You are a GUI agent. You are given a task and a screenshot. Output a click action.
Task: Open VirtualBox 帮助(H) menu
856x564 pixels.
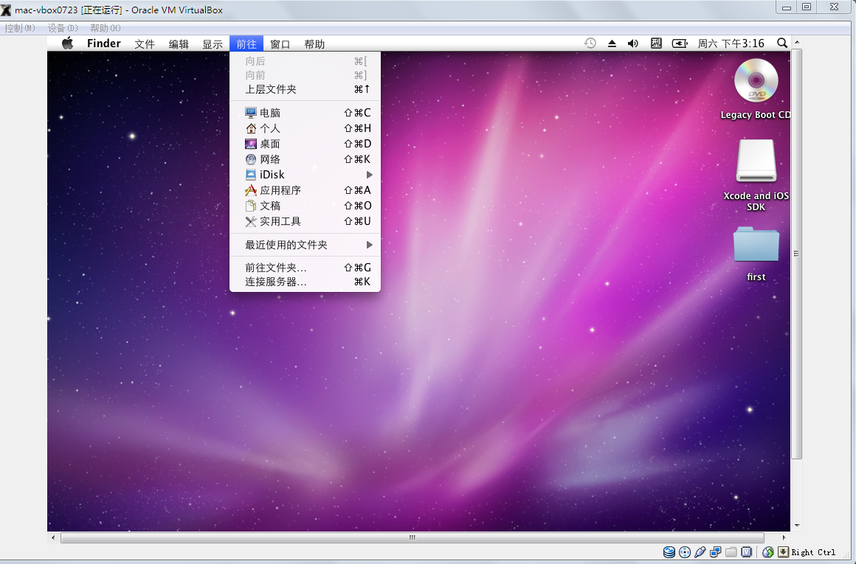[106, 28]
